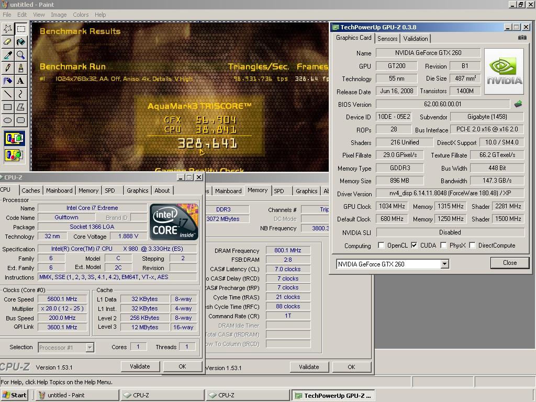This screenshot has width=536, height=402.
Task: Click the GPU-Z screenshot camera icon
Action: point(522,38)
